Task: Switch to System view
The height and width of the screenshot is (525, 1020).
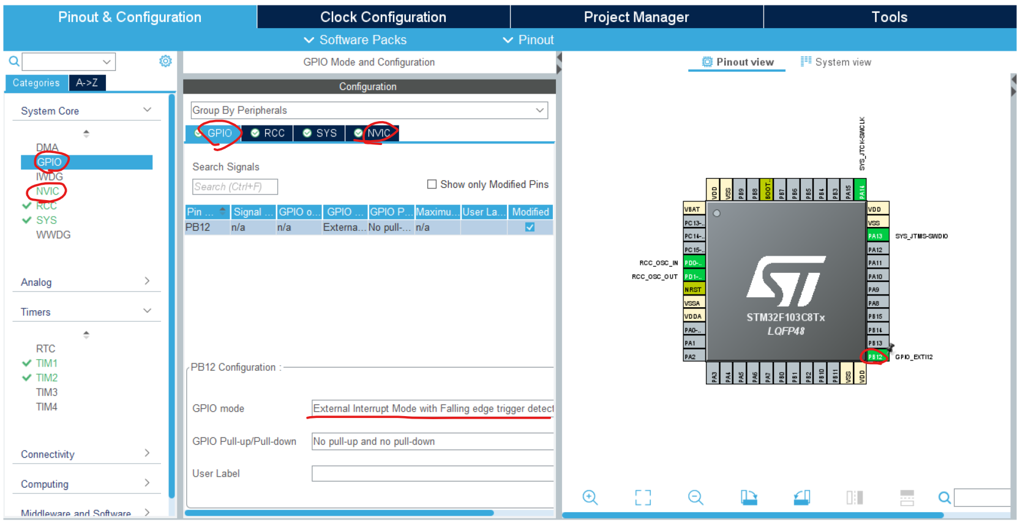Action: point(836,62)
